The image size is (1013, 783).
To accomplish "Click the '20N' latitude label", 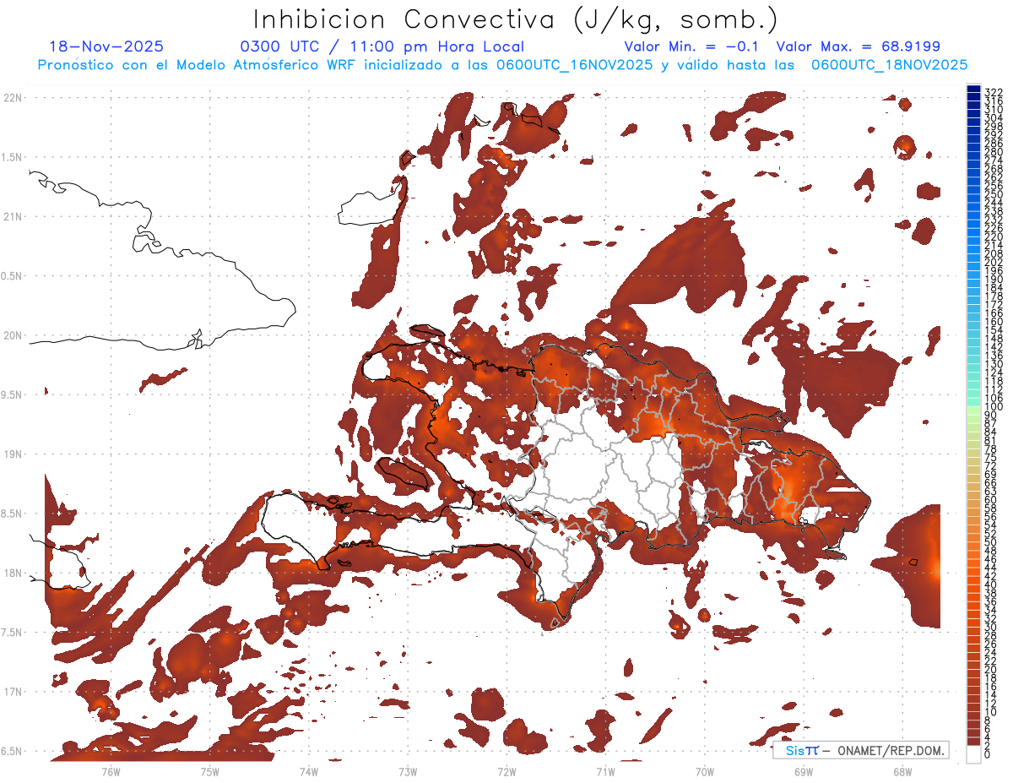I will coord(13,335).
